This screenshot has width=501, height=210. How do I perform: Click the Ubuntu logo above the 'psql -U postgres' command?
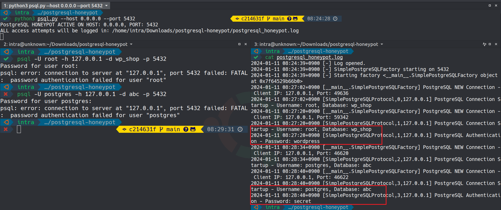pos(7,87)
